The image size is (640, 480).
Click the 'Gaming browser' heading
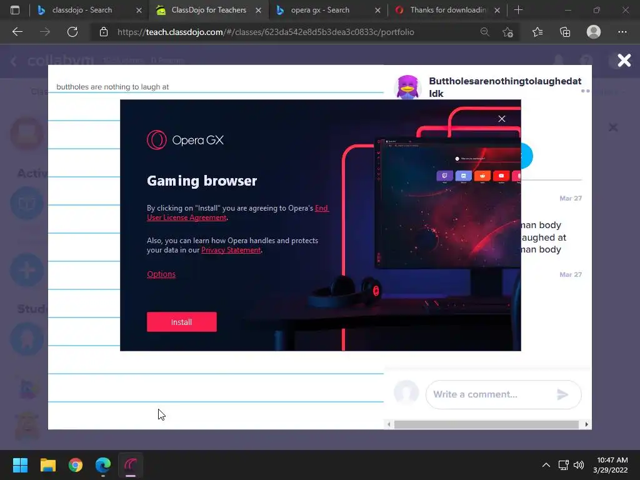(x=202, y=181)
